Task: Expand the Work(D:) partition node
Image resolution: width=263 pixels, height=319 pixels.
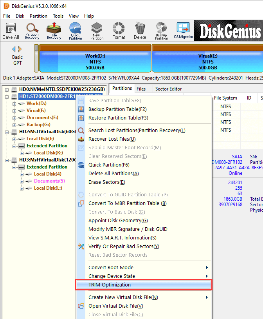Action: [14, 103]
